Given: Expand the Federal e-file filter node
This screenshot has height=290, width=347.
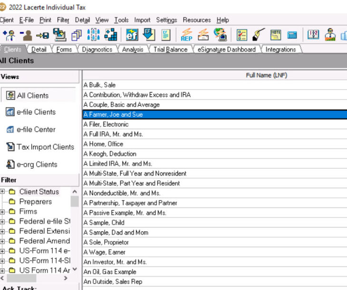Looking at the screenshot, I should pos(2,221).
